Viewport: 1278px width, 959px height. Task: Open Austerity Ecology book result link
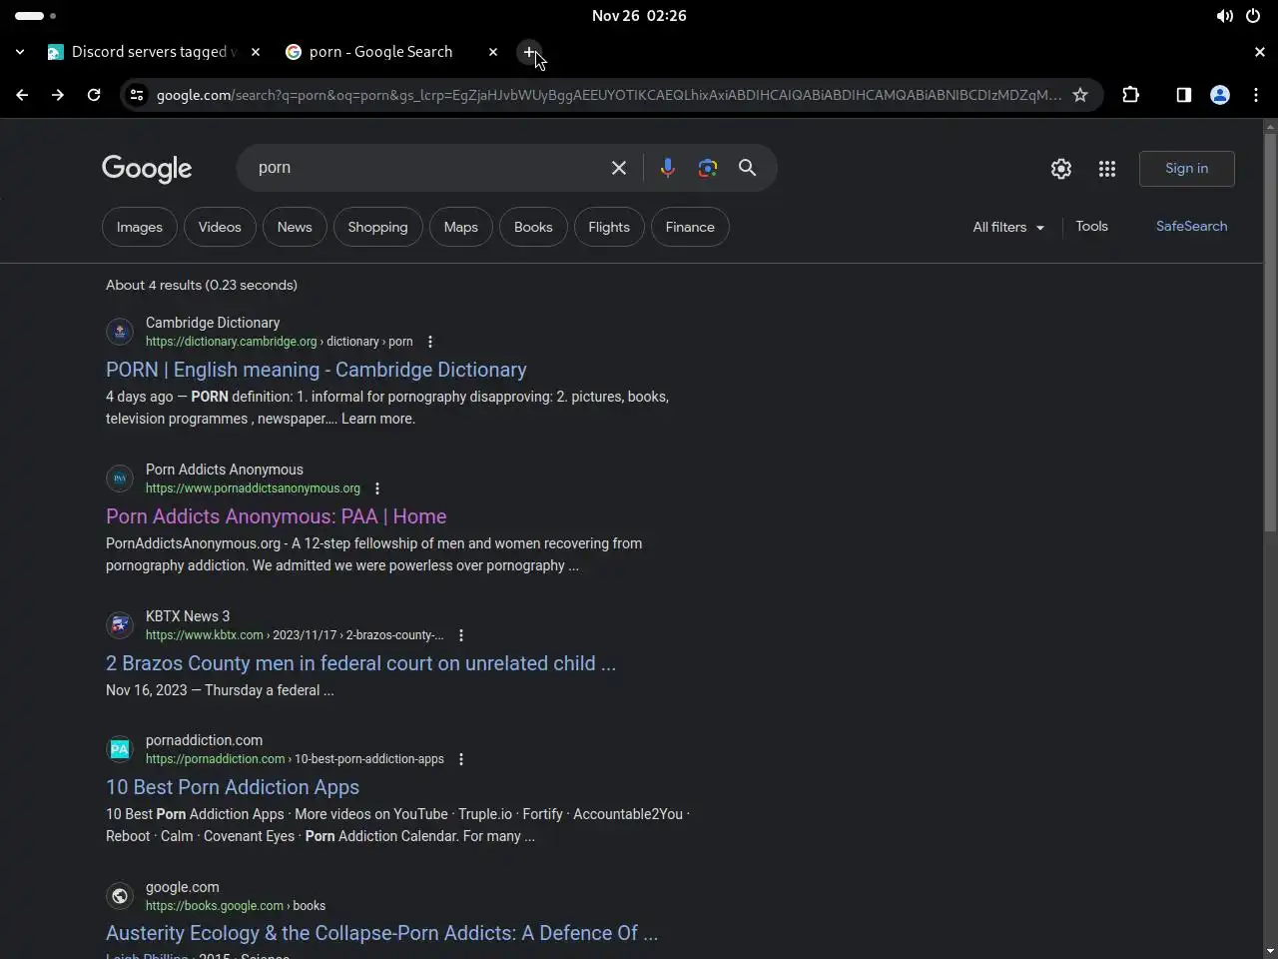[381, 933]
